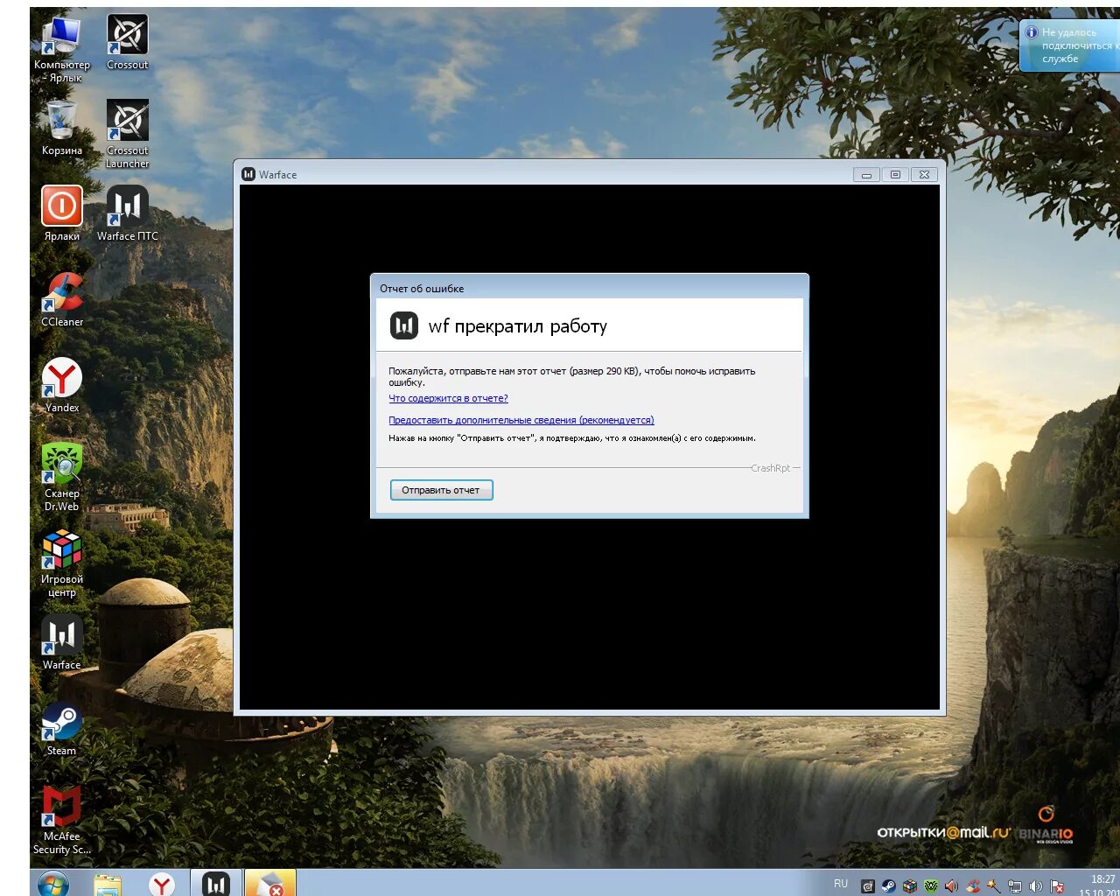
Task: Launch the Steam desktop shortcut
Action: 61,728
